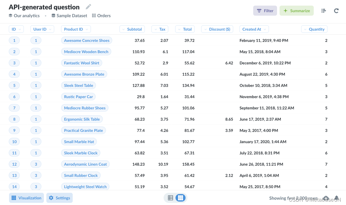Open product Awesome Concrete Shoes
Screen dimensions: 346x205
point(86,41)
